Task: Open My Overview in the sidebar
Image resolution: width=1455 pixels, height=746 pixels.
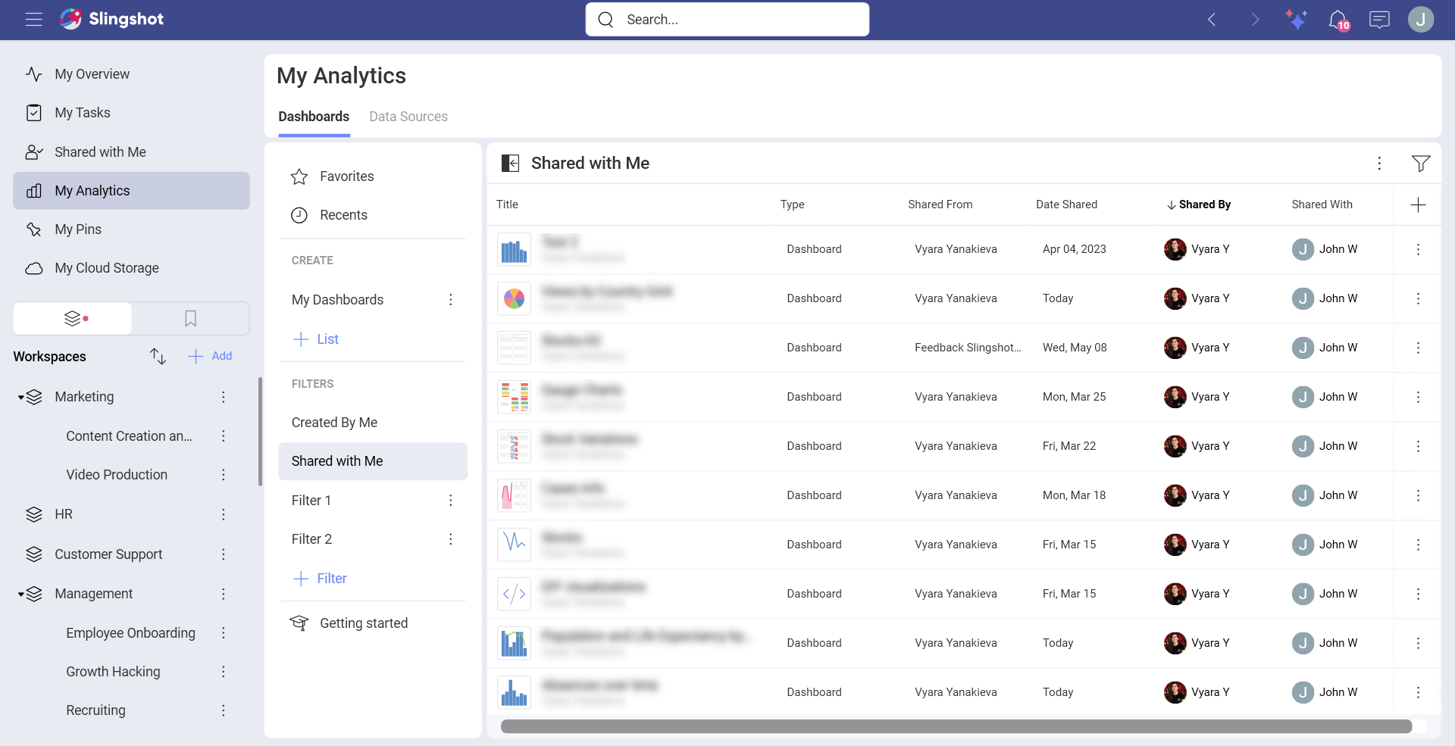Action: [131, 74]
